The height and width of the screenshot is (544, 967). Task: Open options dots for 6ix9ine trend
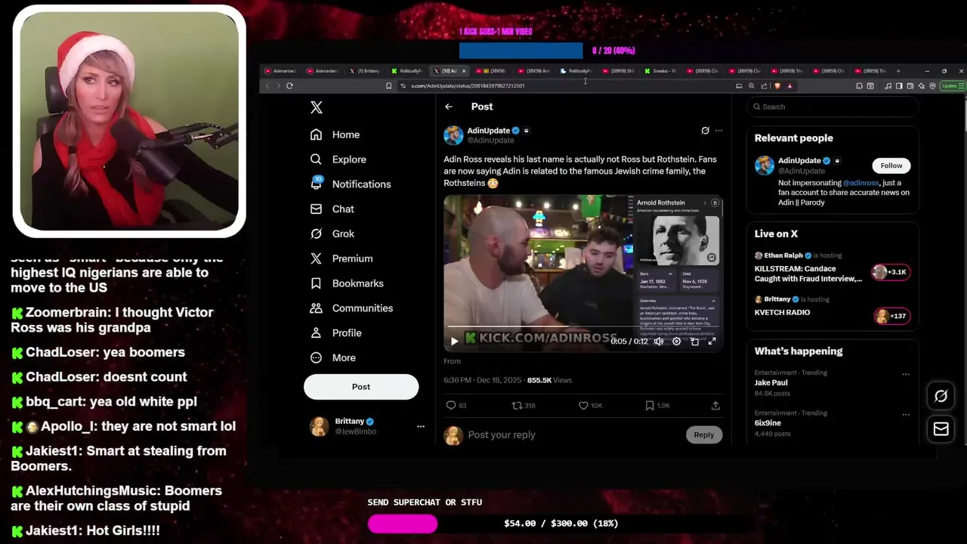(906, 415)
